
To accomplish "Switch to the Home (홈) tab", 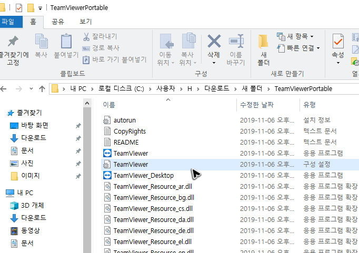I will point(33,22).
